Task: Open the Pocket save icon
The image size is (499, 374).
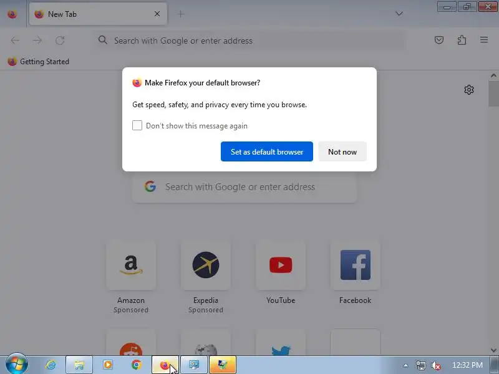Action: click(439, 40)
